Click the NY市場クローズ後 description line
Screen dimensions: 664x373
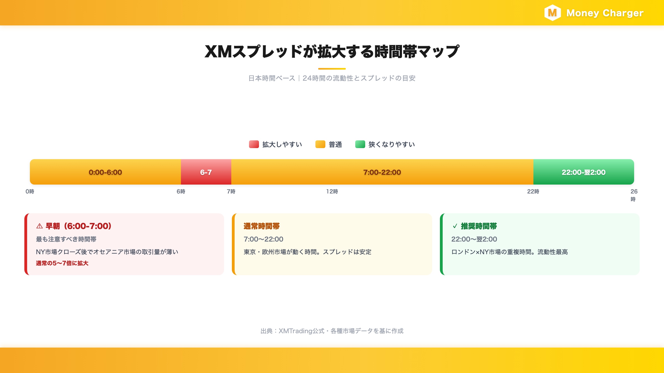pos(107,252)
